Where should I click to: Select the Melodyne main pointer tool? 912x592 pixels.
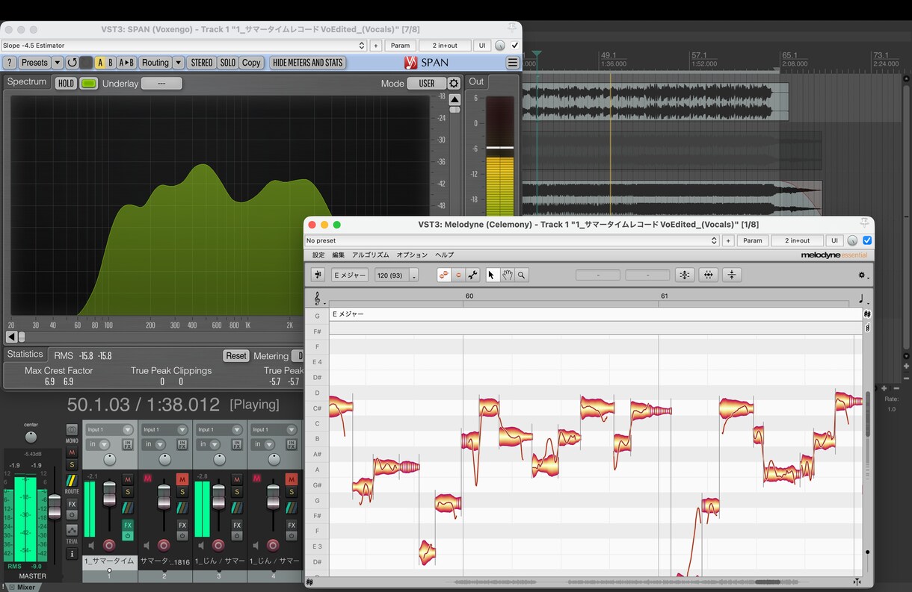491,275
